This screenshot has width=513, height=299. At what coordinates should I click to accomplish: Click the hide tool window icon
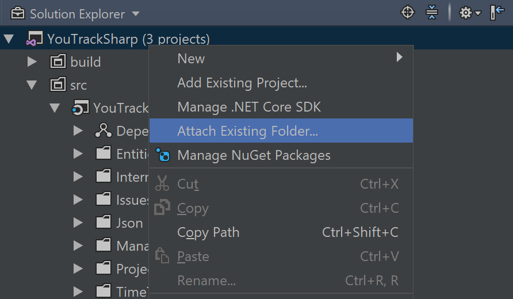[497, 13]
